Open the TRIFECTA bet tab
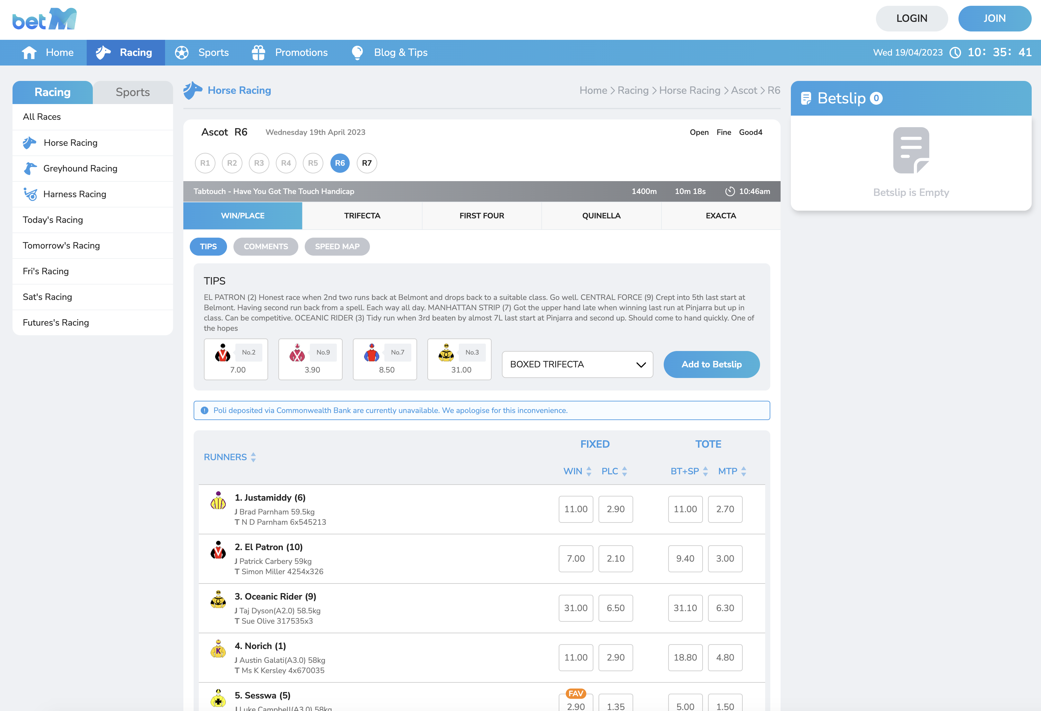This screenshot has width=1041, height=711. pyautogui.click(x=362, y=215)
